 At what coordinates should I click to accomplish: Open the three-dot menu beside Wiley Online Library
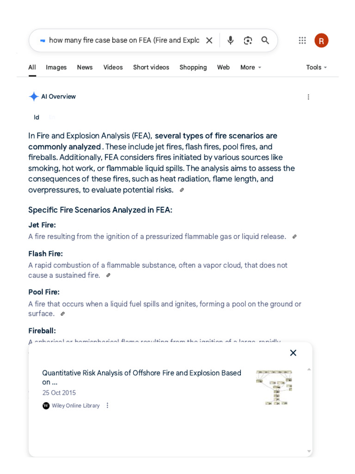(107, 405)
